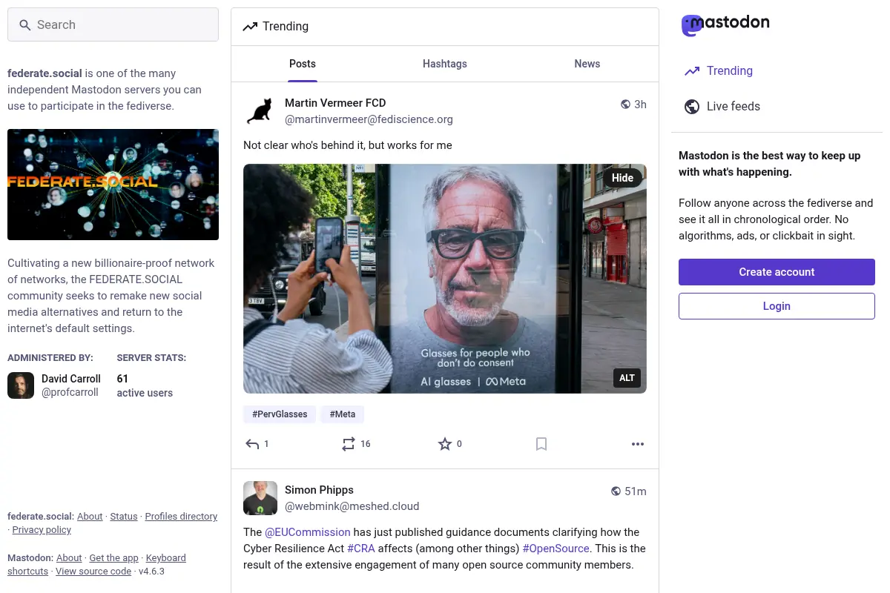Open the View source code link
This screenshot has width=890, height=593.
click(93, 572)
